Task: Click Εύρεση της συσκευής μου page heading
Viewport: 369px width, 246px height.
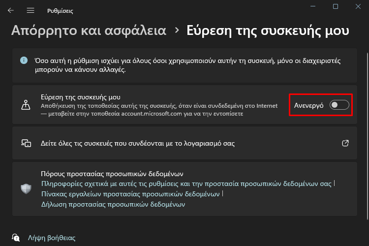Action: [268, 31]
